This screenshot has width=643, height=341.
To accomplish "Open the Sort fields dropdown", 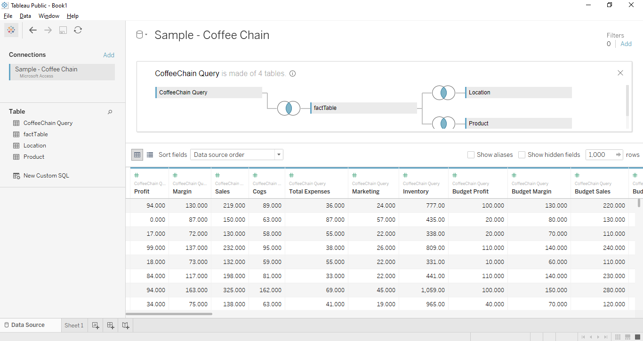I will (x=237, y=155).
